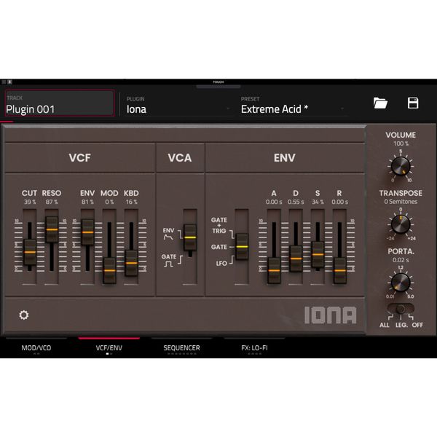
Task: Click the VCF section header
Action: 79,158
